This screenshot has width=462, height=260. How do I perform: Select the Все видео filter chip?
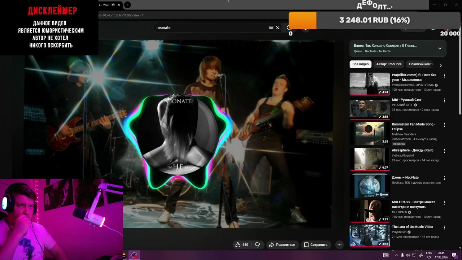coord(361,64)
